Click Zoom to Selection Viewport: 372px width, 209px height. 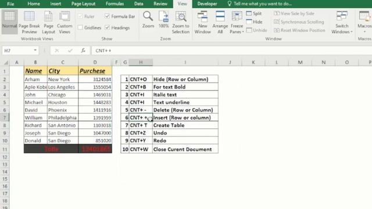tap(181, 22)
